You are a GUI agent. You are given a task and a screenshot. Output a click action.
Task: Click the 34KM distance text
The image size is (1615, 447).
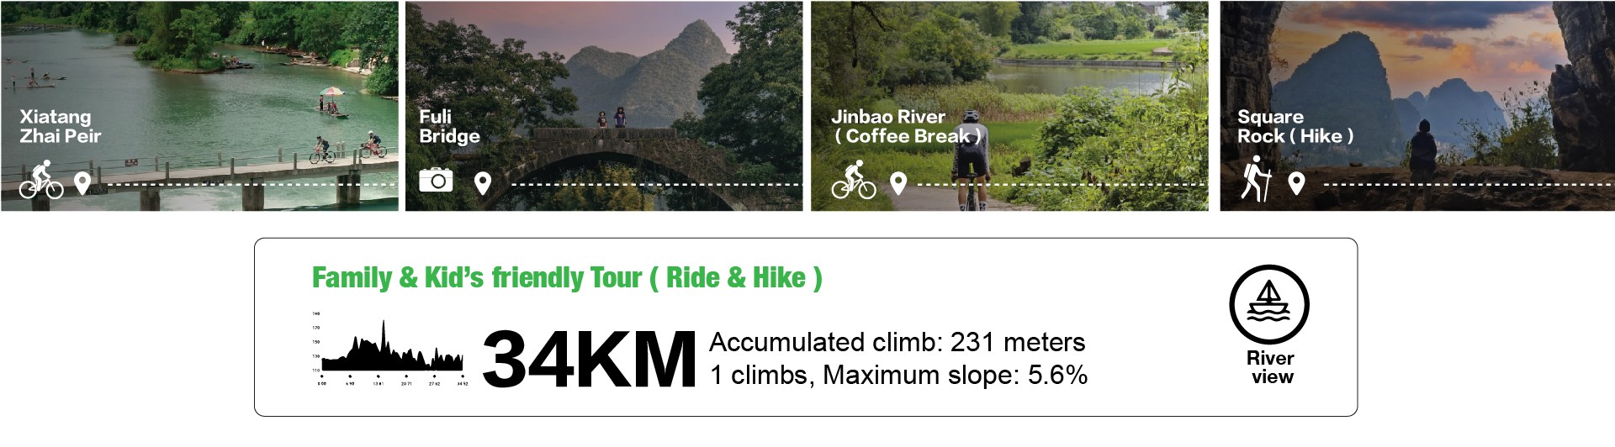coord(590,360)
